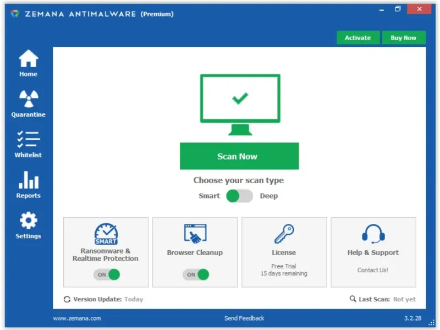Open the Reports bar chart icon
Image resolution: width=440 pixels, height=330 pixels.
click(x=29, y=180)
